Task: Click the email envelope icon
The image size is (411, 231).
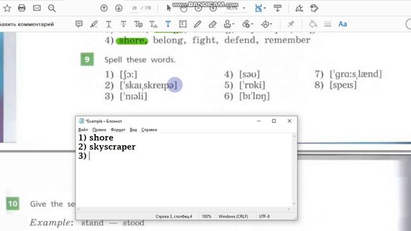Action: click(37, 8)
